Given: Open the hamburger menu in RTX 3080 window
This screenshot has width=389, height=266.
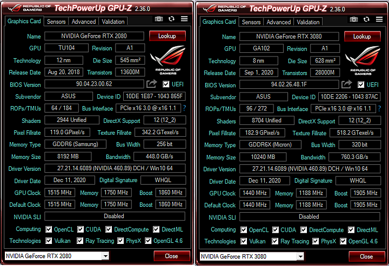Looking at the screenshot, I should point(379,19).
